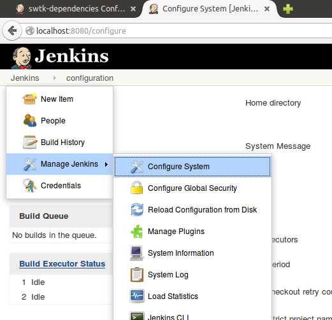Choose Configure Global Security entry
The height and width of the screenshot is (320, 332).
click(192, 188)
